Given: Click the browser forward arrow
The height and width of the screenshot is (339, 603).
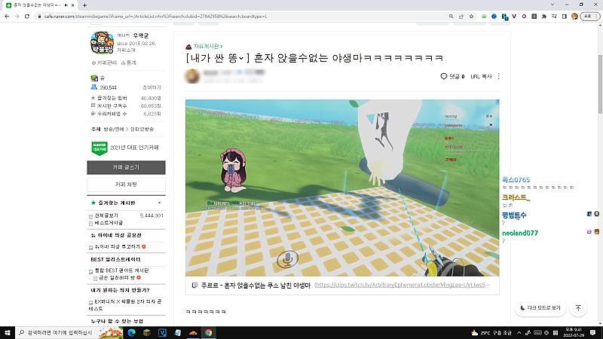Looking at the screenshot, I should coord(17,17).
